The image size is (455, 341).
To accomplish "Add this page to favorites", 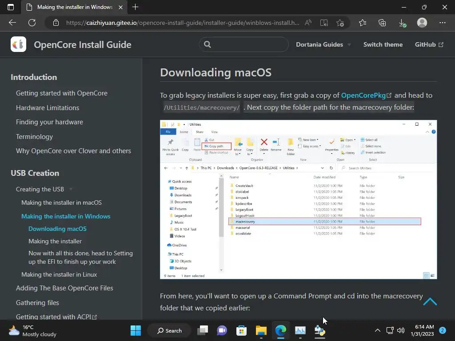I will (x=340, y=23).
